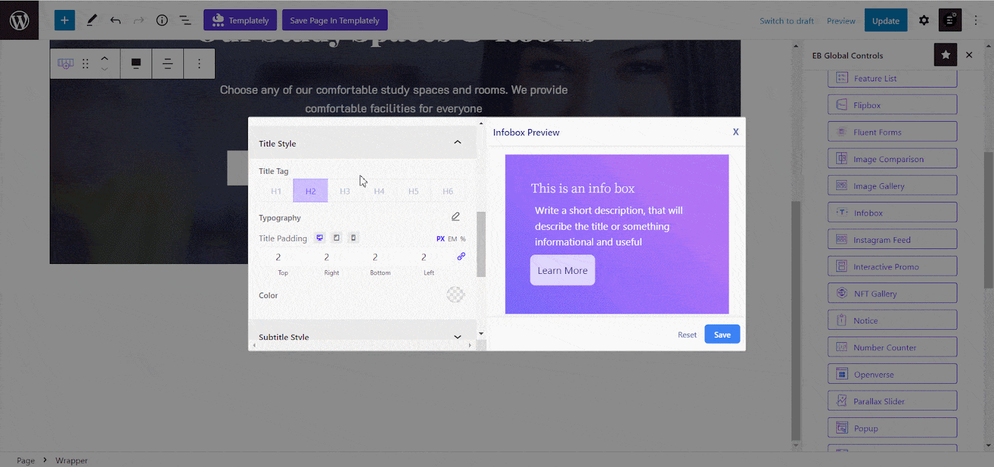Click the block drag handle dots

point(86,63)
